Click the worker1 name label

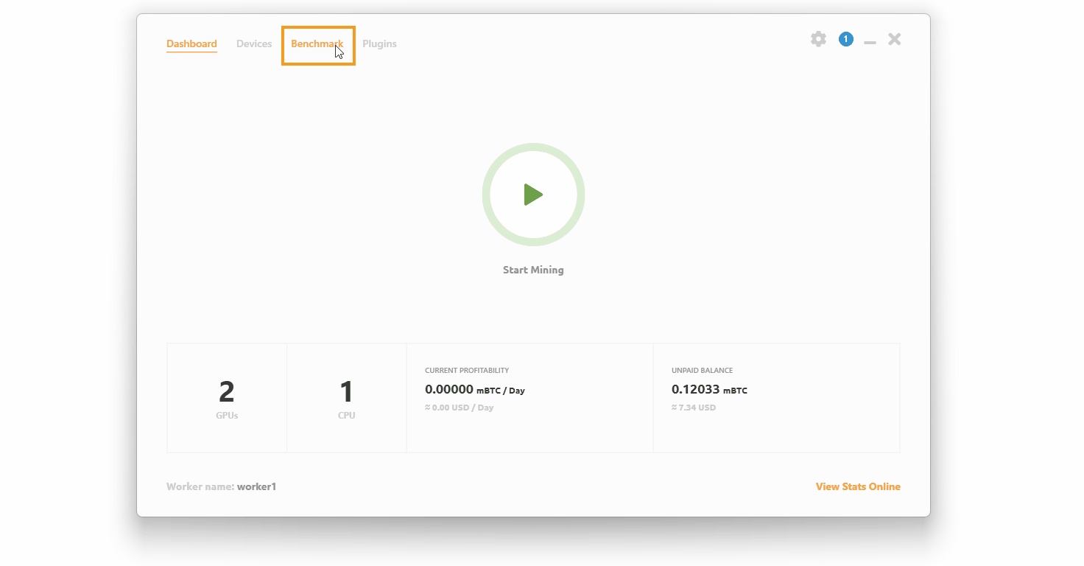[256, 486]
